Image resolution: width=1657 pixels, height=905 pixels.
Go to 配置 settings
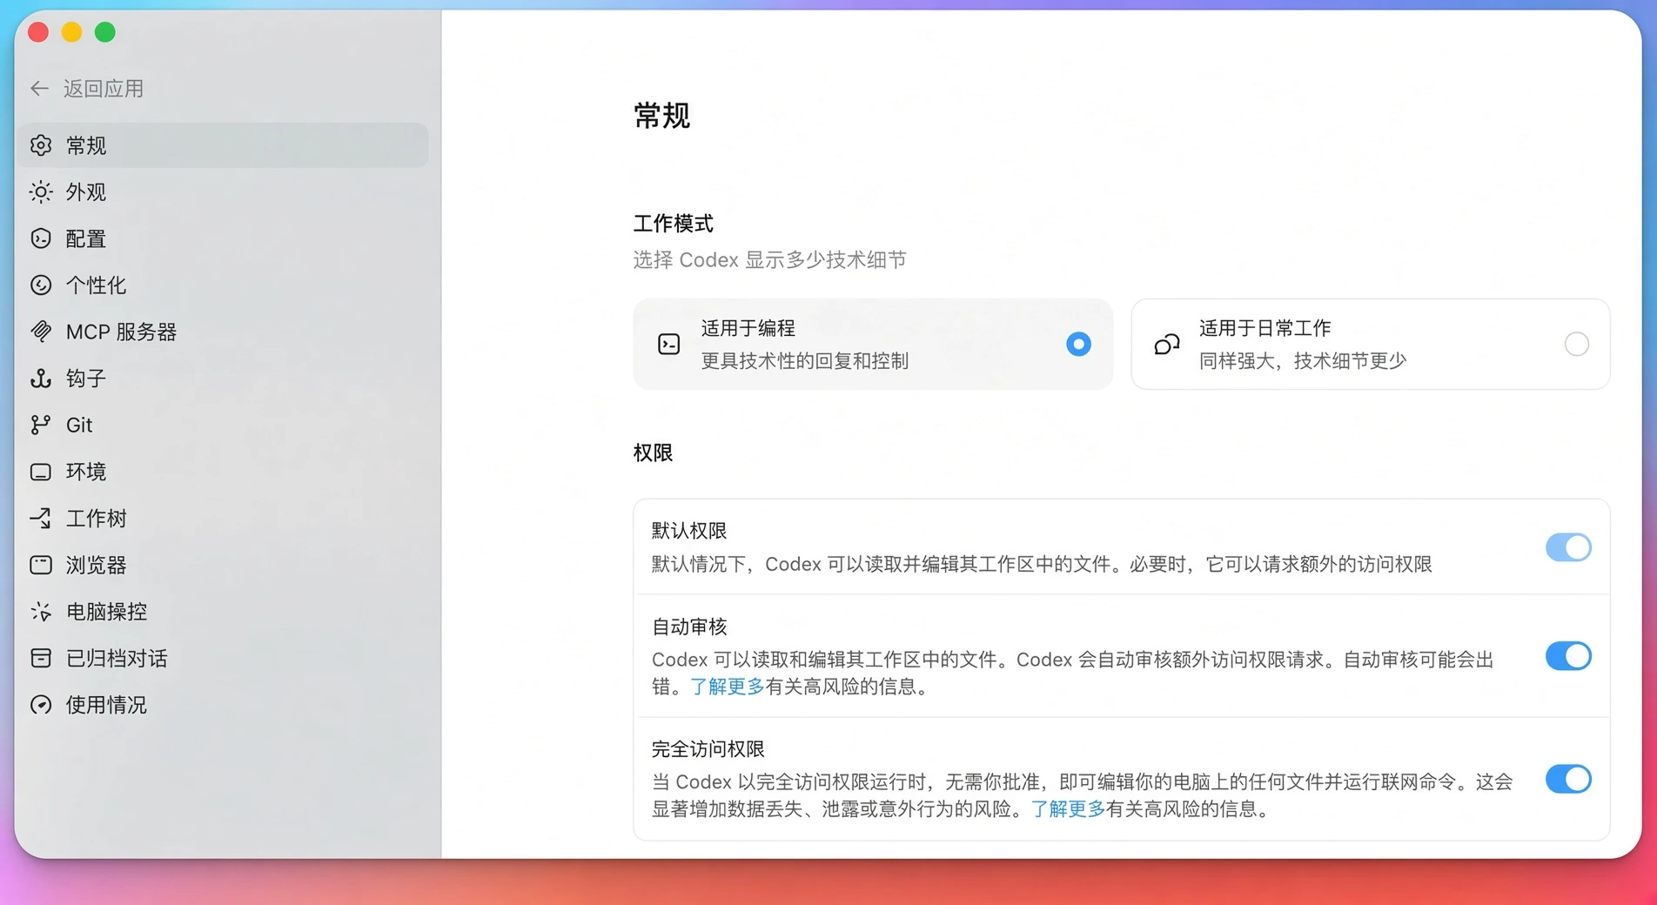pyautogui.click(x=223, y=238)
